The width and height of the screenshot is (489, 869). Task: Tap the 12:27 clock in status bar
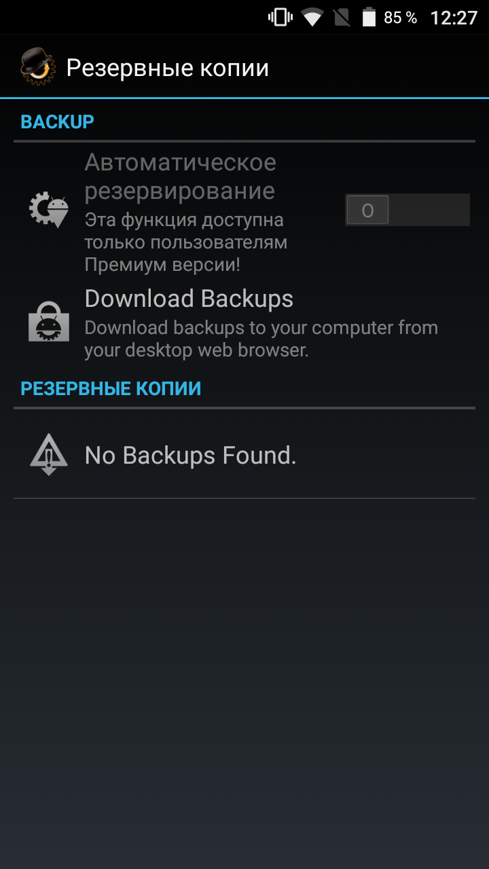click(x=454, y=18)
